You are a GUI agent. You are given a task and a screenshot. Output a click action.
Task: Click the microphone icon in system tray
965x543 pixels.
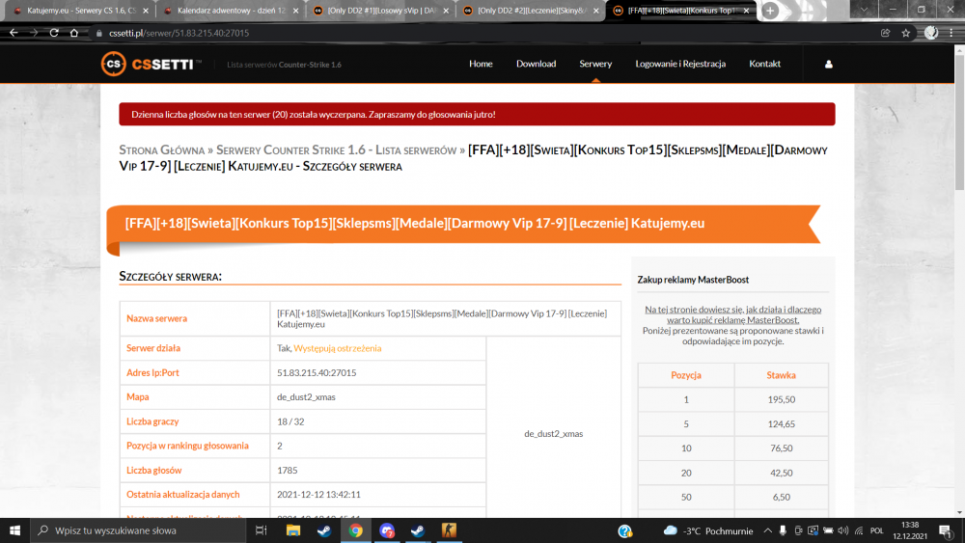coord(783,530)
